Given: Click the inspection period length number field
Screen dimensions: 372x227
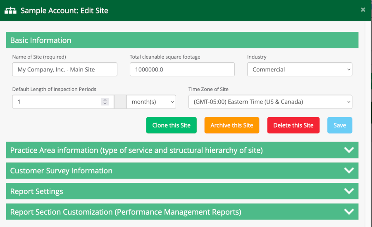Looking at the screenshot, I should (56, 102).
